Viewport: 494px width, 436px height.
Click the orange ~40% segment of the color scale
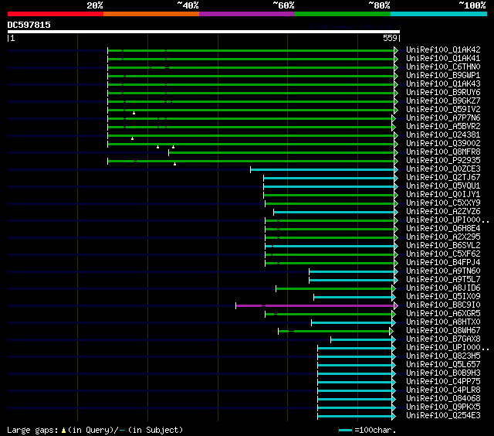coord(151,14)
